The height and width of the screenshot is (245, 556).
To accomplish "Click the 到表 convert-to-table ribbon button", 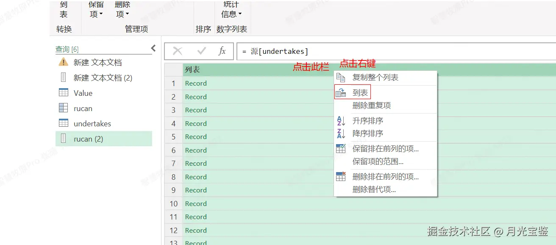I will click(x=64, y=9).
